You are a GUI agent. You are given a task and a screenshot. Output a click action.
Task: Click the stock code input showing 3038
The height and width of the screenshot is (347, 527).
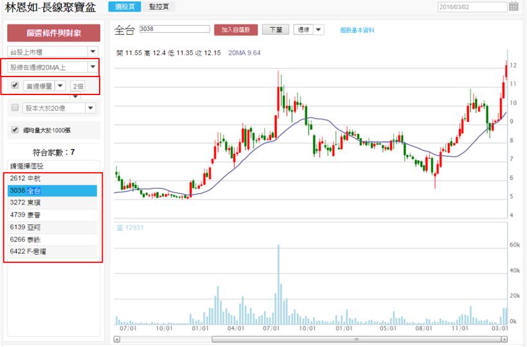pyautogui.click(x=174, y=29)
